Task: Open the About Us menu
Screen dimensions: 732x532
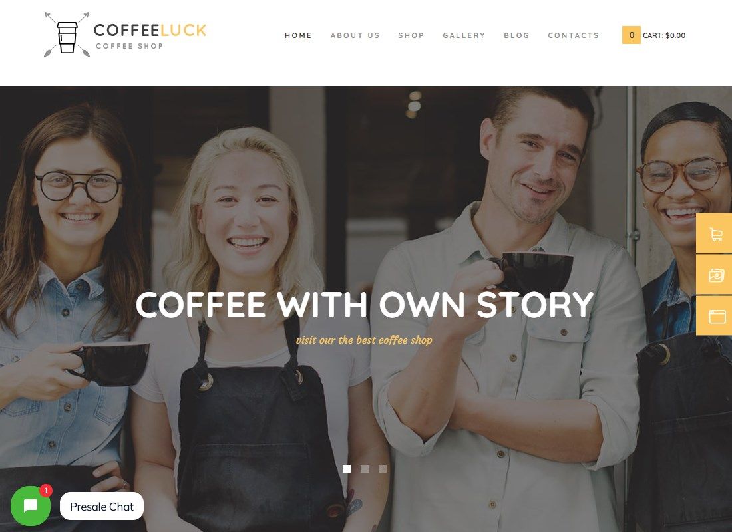Action: click(355, 35)
